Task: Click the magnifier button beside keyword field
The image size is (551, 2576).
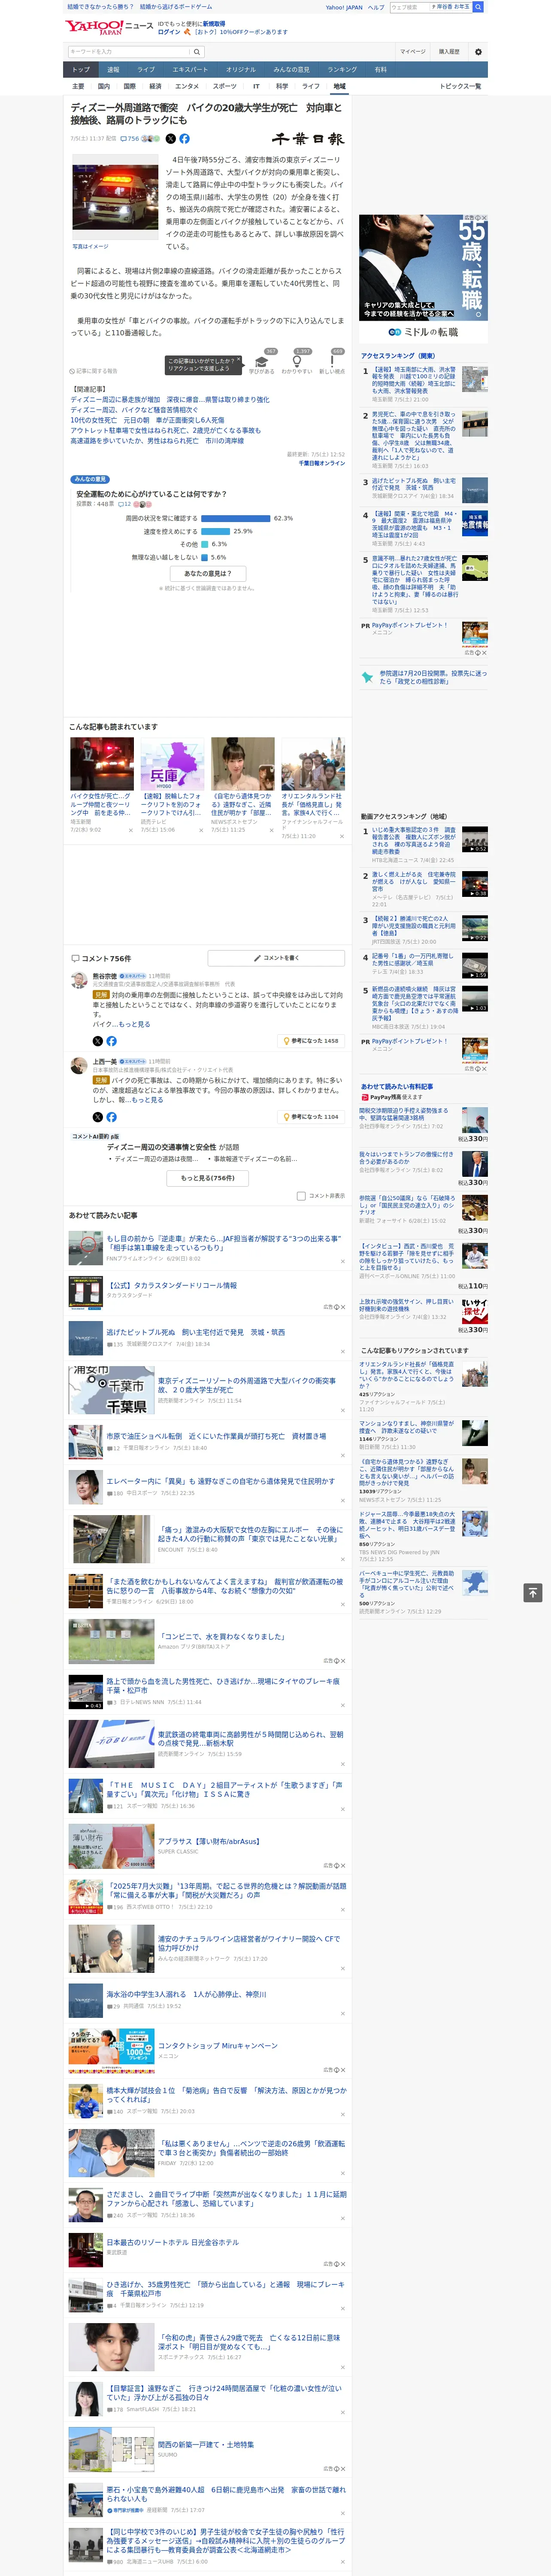Action: 197,52
